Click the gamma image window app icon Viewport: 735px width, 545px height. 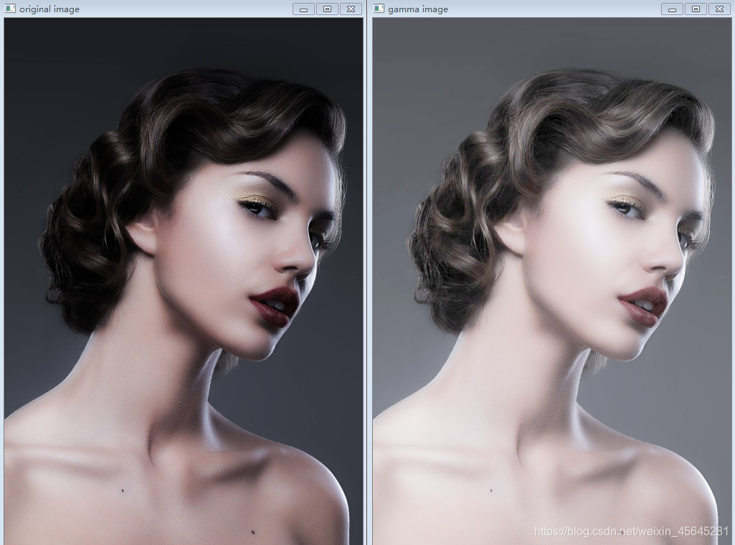379,9
